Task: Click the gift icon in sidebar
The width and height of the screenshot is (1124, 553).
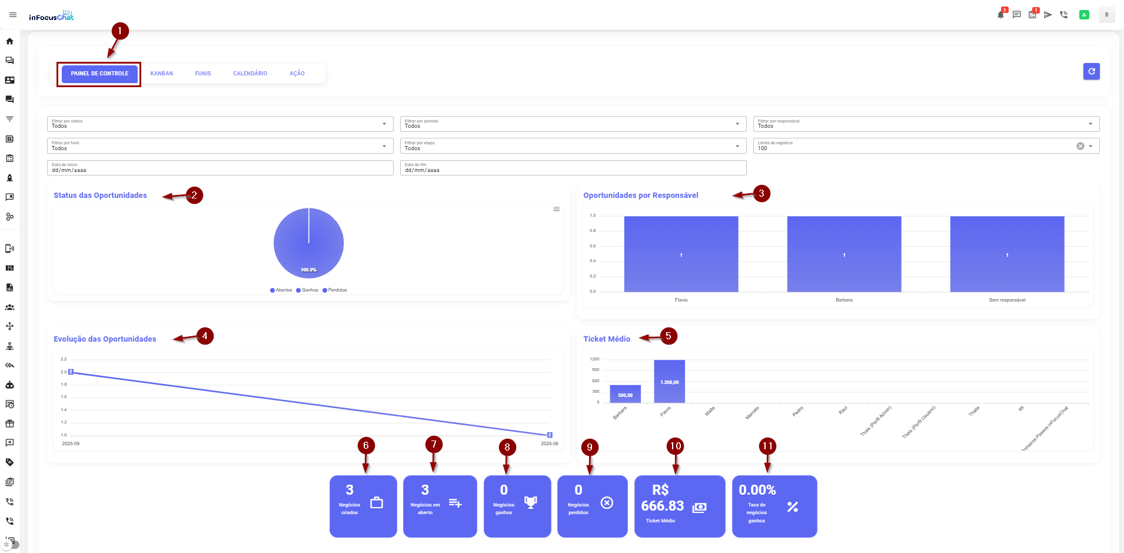Action: 9,423
